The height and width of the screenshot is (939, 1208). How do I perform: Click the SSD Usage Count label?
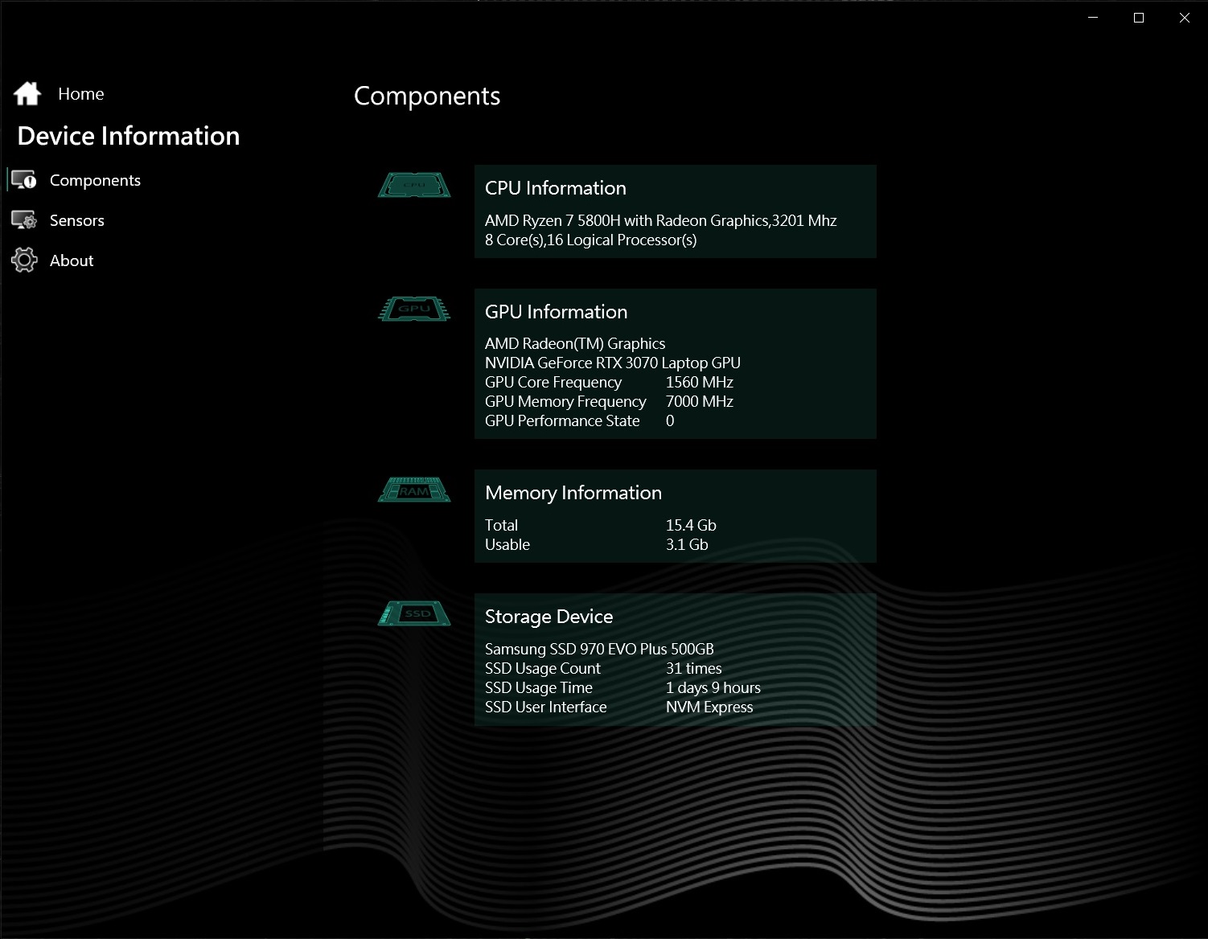point(543,668)
